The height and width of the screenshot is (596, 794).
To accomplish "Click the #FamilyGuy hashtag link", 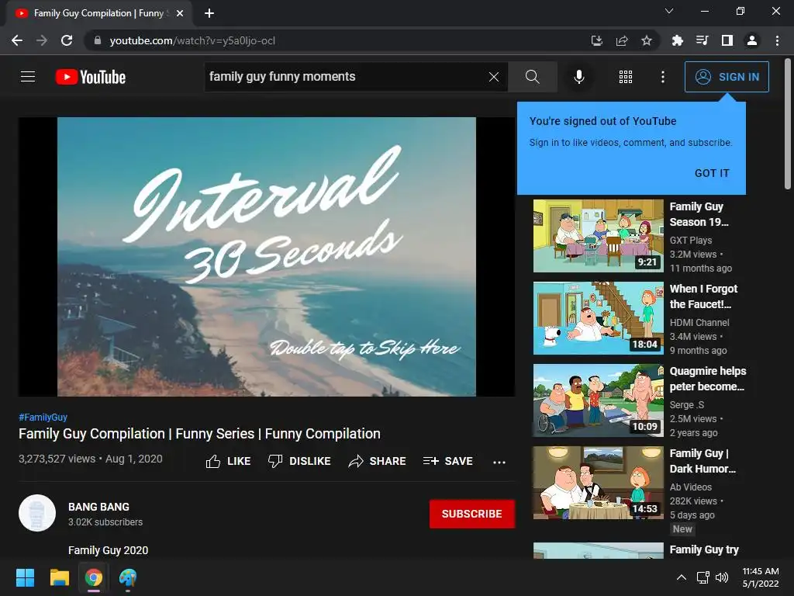I will coord(43,417).
